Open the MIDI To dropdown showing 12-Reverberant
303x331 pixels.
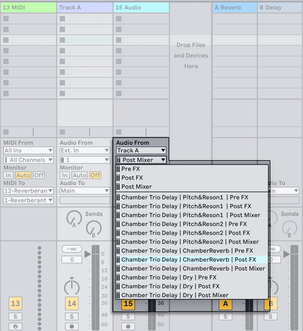28,191
